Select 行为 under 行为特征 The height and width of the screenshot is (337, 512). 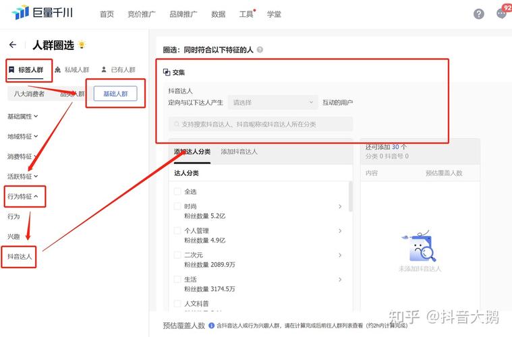click(x=13, y=216)
